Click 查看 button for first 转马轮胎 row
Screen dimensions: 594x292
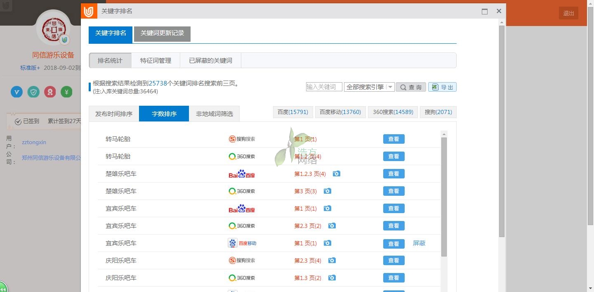coord(394,139)
